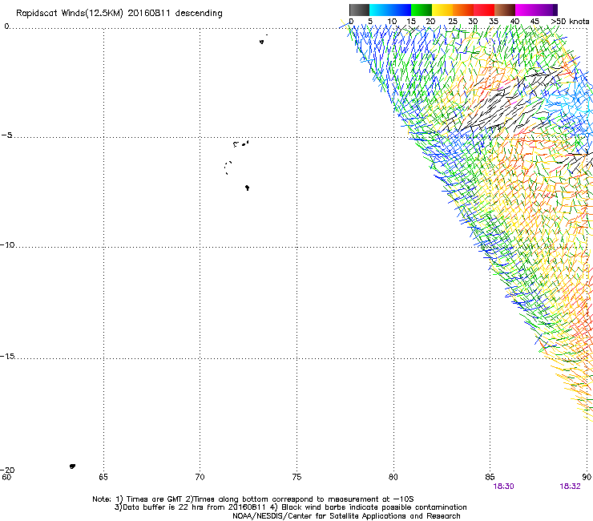
Task: Click the 'NOAA/NESDIS/Center for Satellite Applications and Research' credit
Action: pyautogui.click(x=346, y=516)
